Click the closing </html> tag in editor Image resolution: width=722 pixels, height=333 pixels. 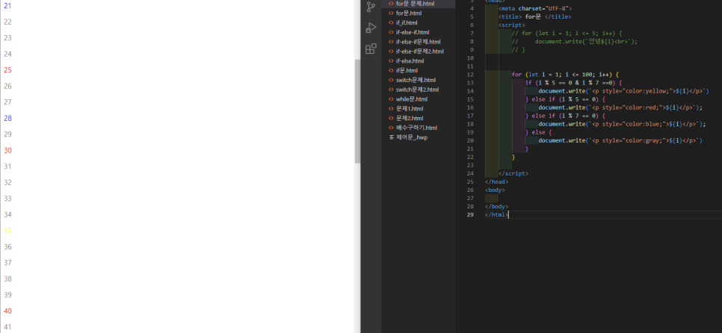click(496, 215)
